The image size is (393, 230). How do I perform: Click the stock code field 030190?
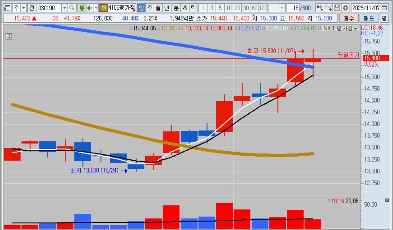point(49,8)
